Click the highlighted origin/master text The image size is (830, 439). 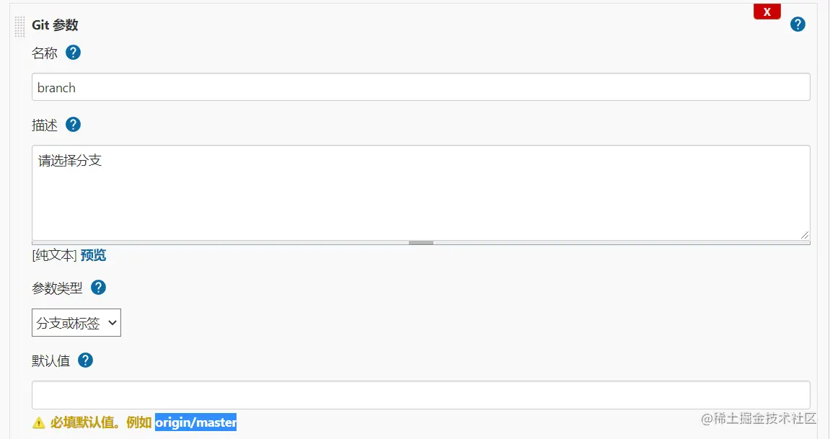click(195, 422)
